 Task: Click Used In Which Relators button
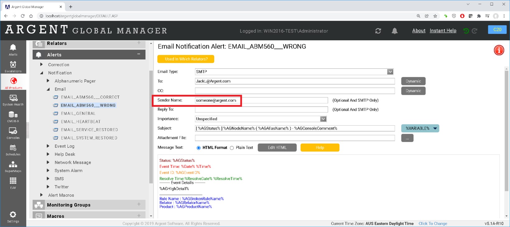[186, 59]
